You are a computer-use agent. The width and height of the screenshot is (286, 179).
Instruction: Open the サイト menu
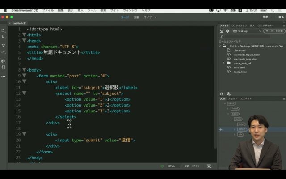coord(114,10)
